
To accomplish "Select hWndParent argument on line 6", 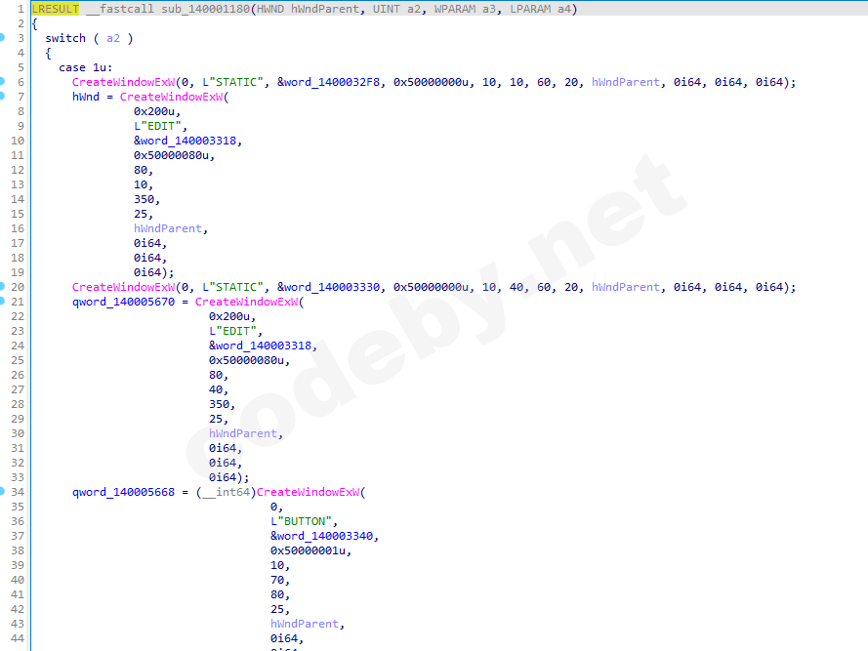I will (x=626, y=82).
